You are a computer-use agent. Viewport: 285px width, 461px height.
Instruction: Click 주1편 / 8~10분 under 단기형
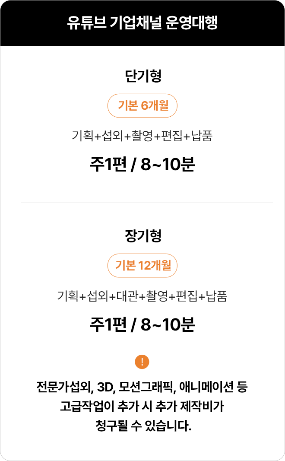(142, 164)
